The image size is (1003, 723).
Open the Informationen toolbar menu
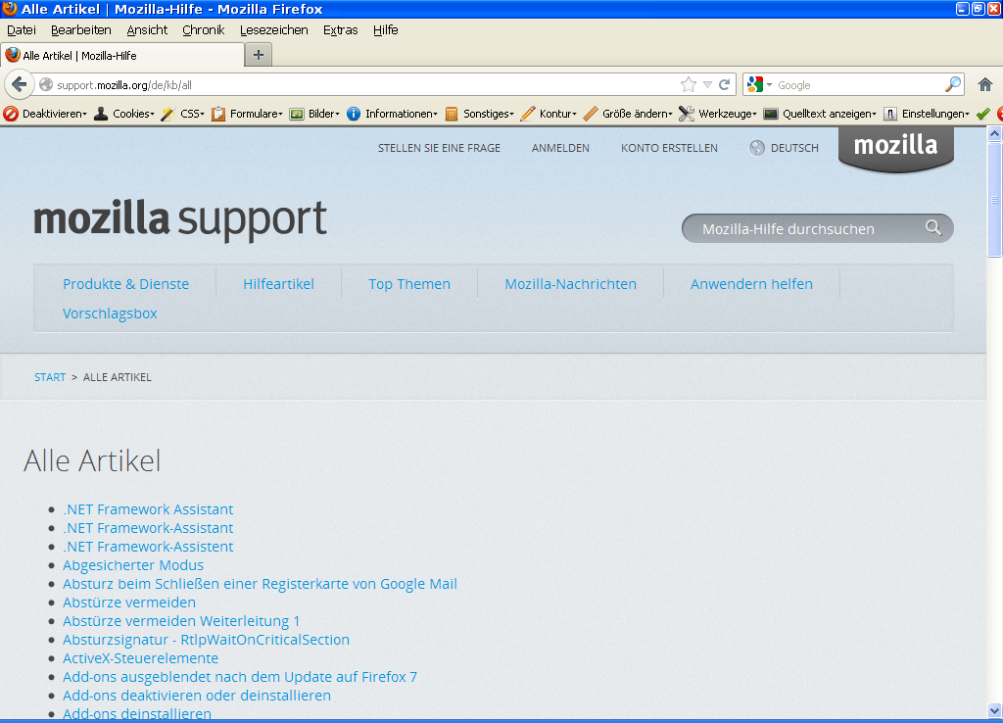tap(392, 114)
